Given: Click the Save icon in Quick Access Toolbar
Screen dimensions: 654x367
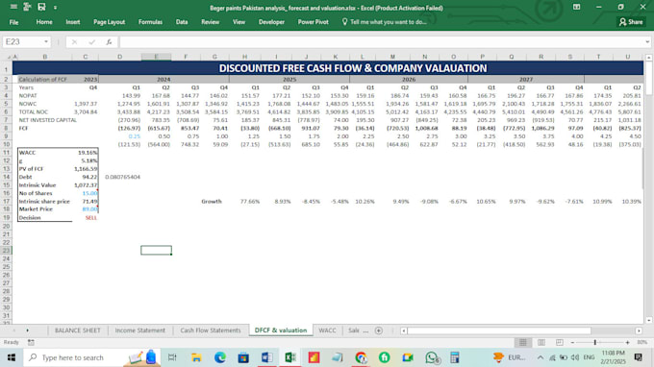Looking at the screenshot, I should (x=41, y=7).
